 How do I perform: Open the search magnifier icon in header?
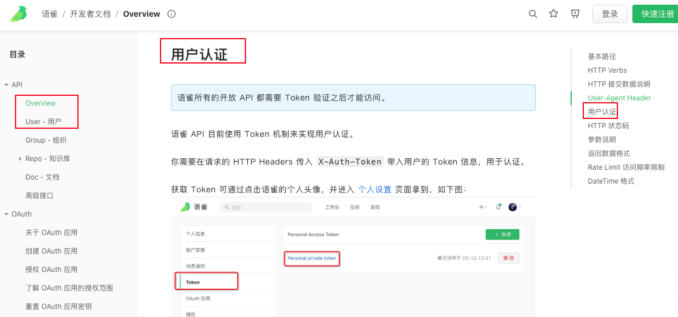pyautogui.click(x=533, y=14)
